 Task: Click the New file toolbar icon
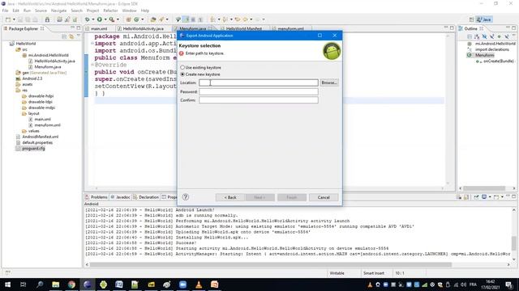8,19
